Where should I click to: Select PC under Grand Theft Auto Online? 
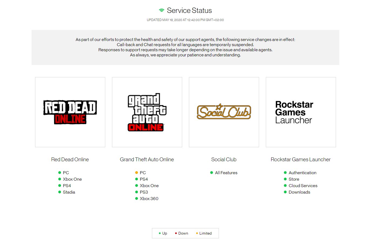coord(143,173)
